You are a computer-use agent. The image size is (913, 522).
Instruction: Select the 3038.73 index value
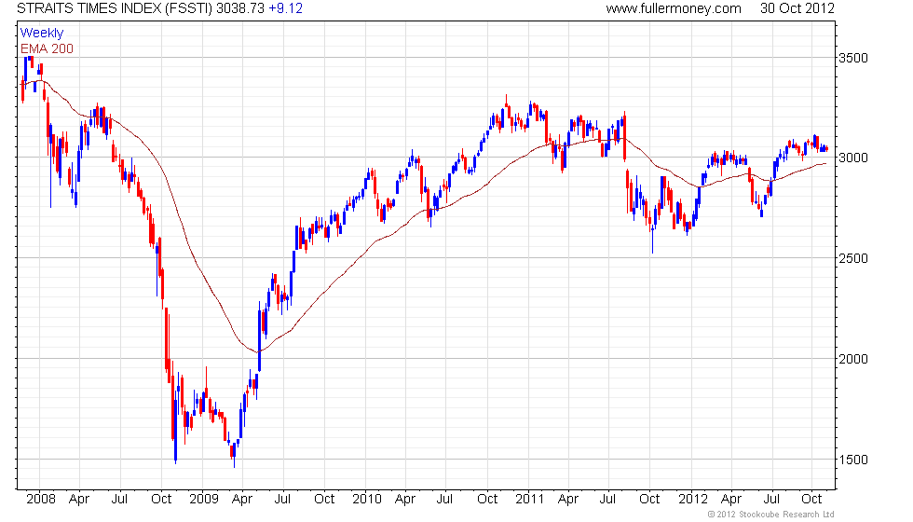click(x=240, y=8)
